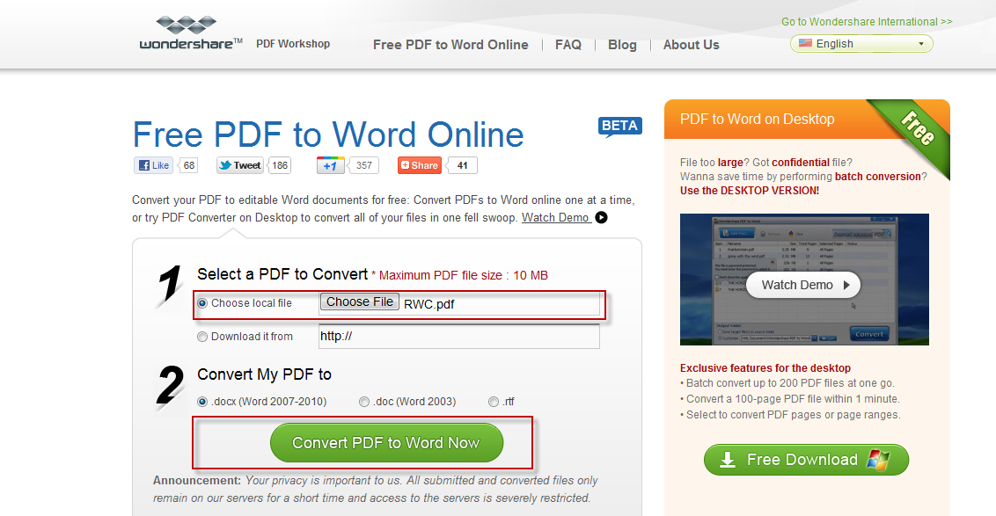Viewport: 996px width, 516px height.
Task: Click the Watch Demo text link
Action: [556, 218]
